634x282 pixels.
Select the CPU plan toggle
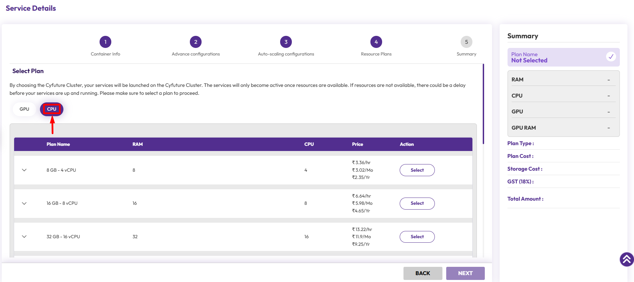pyautogui.click(x=52, y=109)
